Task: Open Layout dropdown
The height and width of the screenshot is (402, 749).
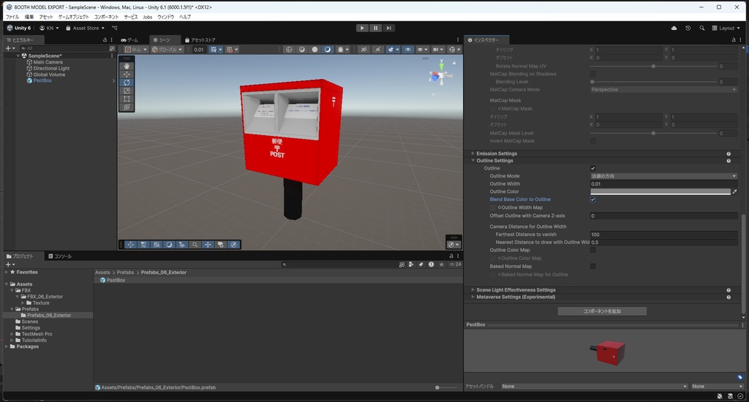Action: coord(726,29)
